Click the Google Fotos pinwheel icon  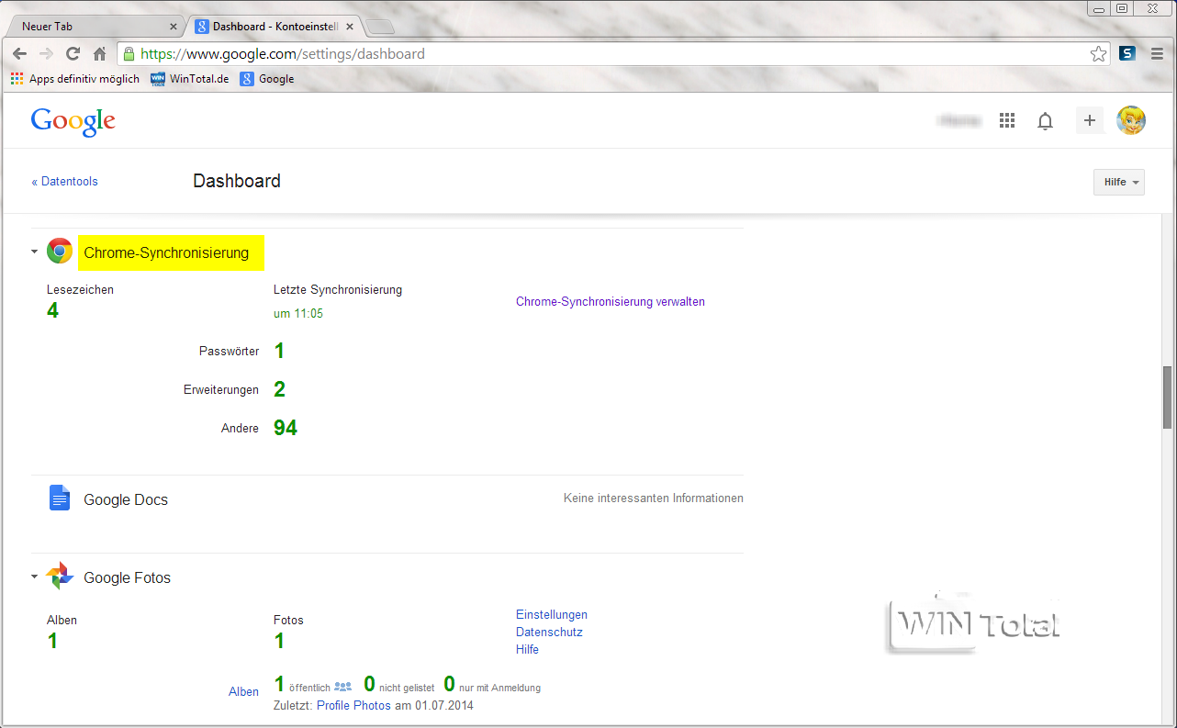click(60, 577)
